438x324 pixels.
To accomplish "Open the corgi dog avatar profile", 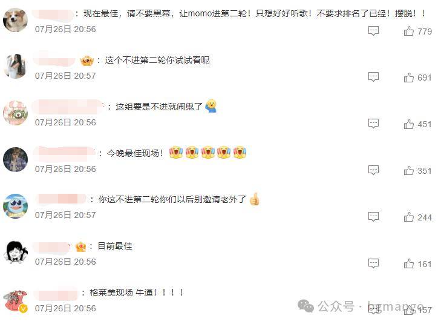I will click(15, 20).
